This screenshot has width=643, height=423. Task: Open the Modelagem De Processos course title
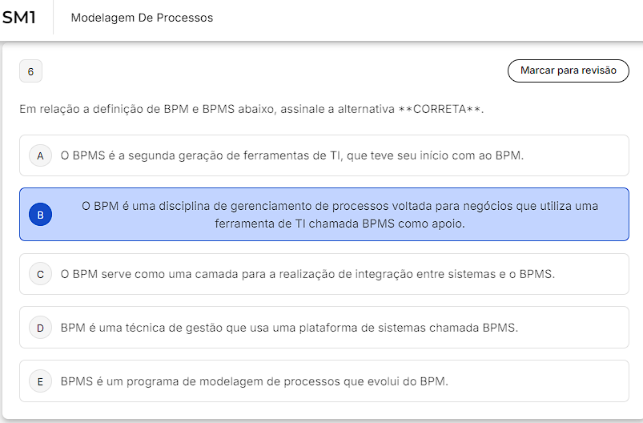142,18
